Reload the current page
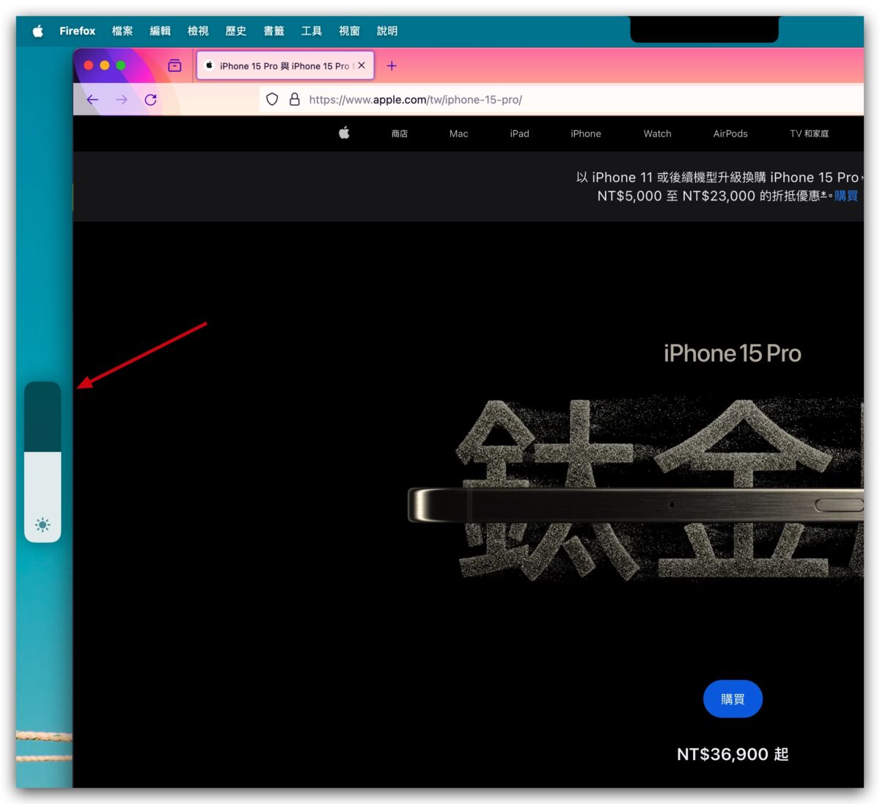This screenshot has width=880, height=804. pos(150,100)
